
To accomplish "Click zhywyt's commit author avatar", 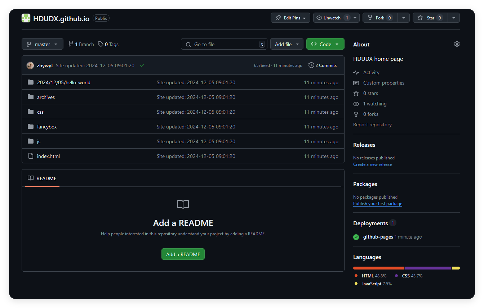I will [x=30, y=65].
